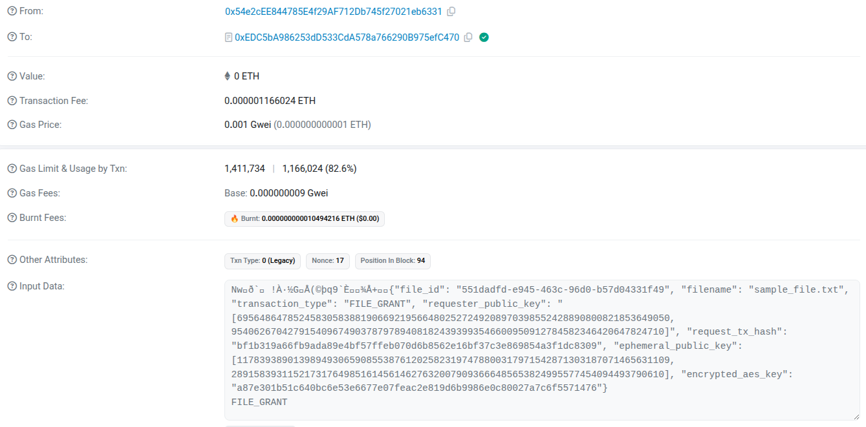Click help icon next to From
Viewport: 866px width, 427px height.
(x=12, y=12)
